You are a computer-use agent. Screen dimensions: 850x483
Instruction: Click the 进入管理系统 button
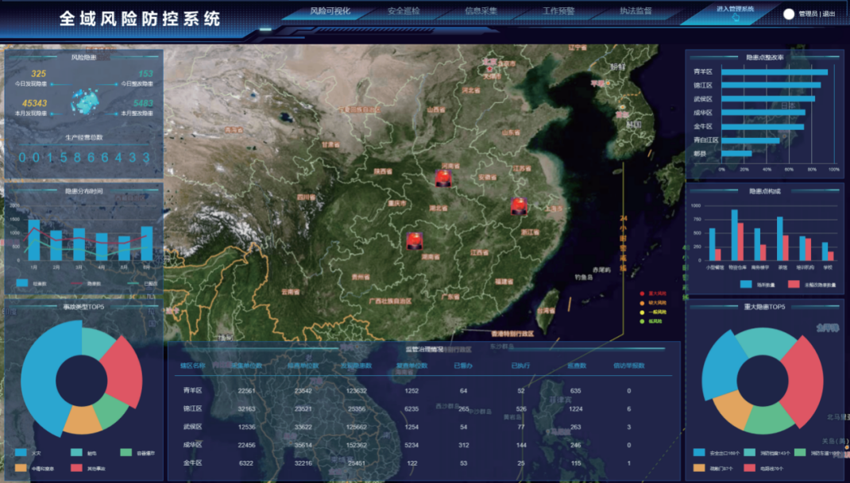pyautogui.click(x=735, y=10)
